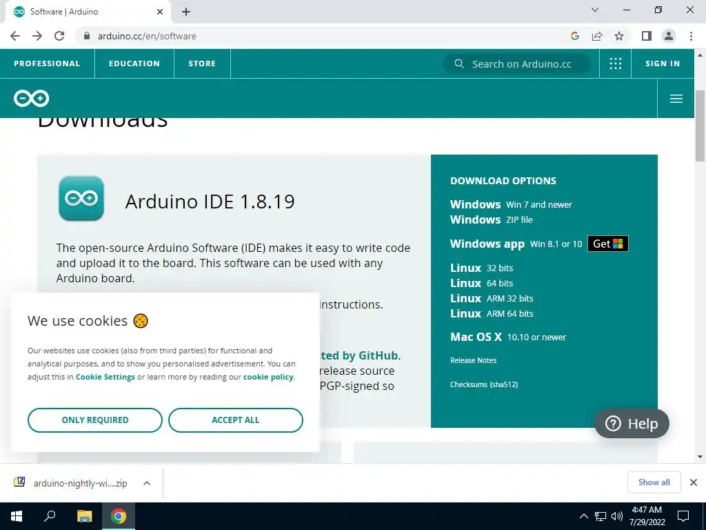Download Linux 32 bits version
706x530 pixels.
(x=482, y=268)
